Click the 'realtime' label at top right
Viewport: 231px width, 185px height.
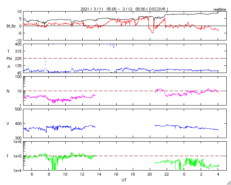pos(220,10)
